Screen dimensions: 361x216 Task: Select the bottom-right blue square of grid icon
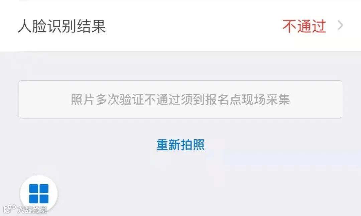(x=44, y=199)
